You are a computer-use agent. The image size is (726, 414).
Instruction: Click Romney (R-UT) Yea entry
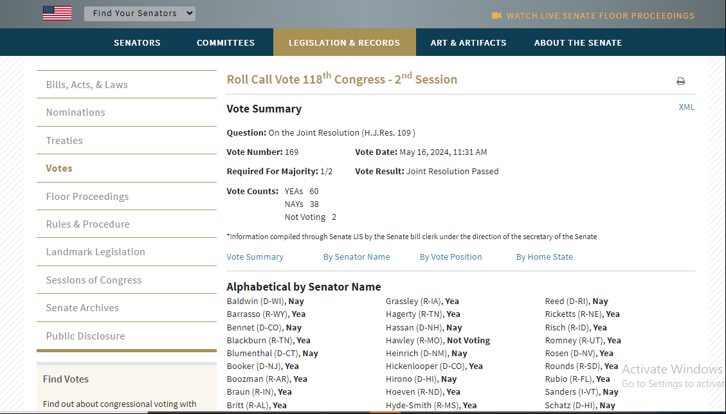583,340
